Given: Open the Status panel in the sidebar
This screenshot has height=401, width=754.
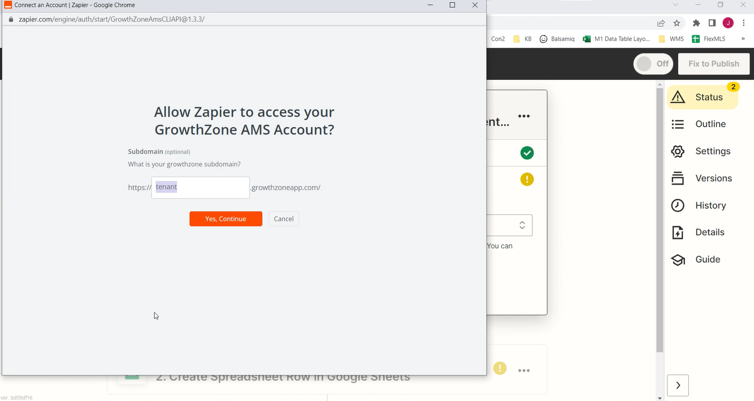Looking at the screenshot, I should tap(703, 97).
